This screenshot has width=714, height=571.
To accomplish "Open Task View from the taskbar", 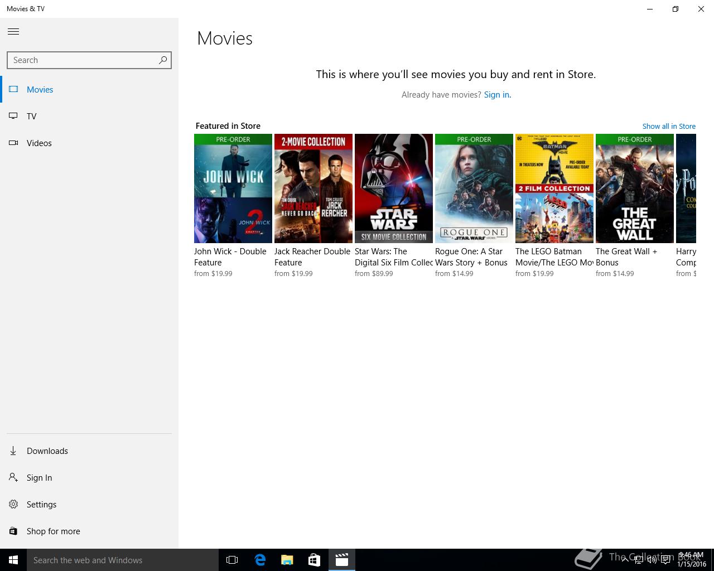I will point(232,560).
